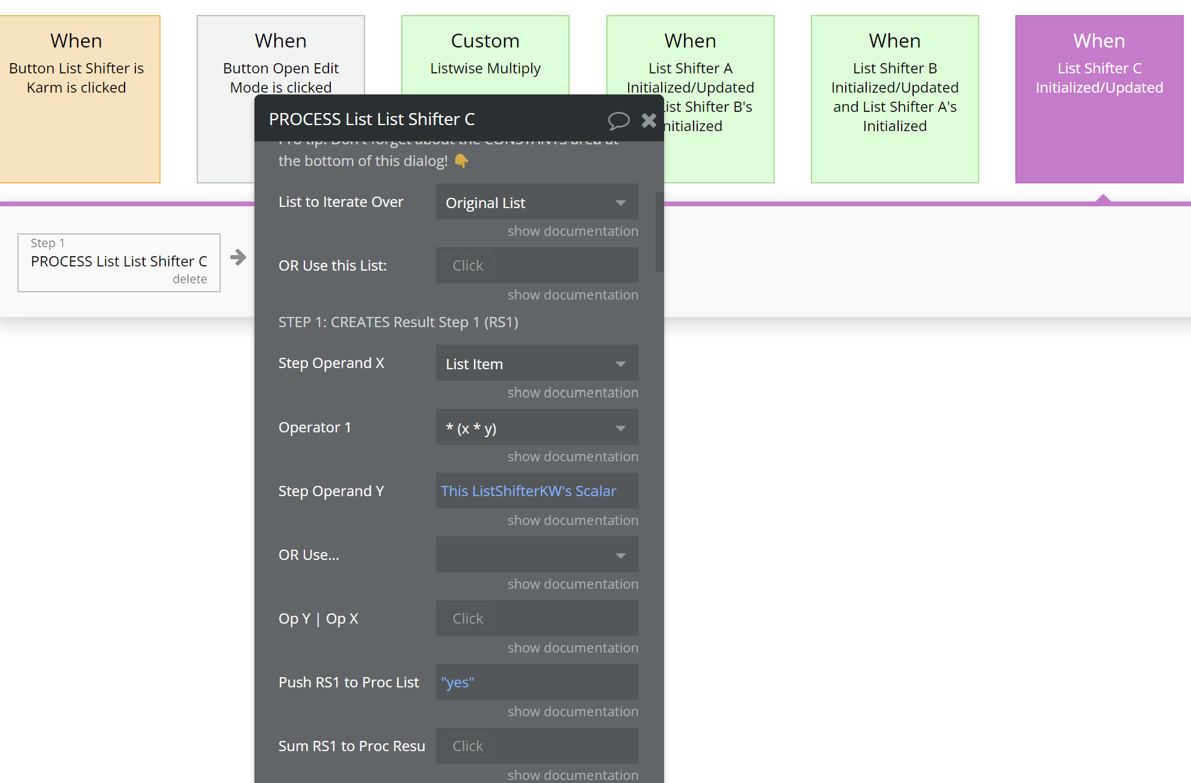
Task: Delete Step 1 PROCESS List action
Action: pyautogui.click(x=189, y=279)
